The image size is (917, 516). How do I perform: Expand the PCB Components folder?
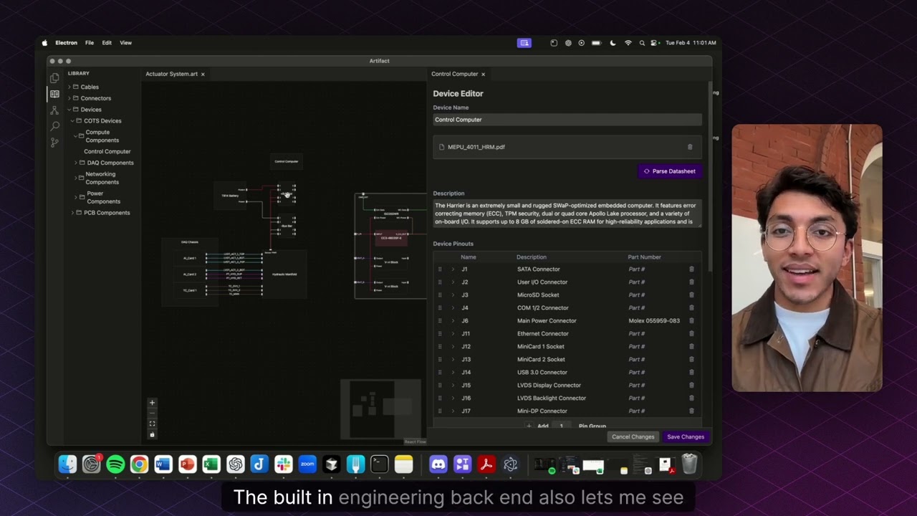click(x=72, y=213)
